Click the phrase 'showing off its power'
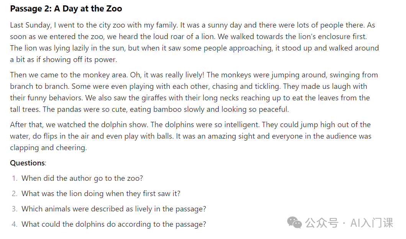Viewport: 406px width, 239px height. click(x=80, y=59)
